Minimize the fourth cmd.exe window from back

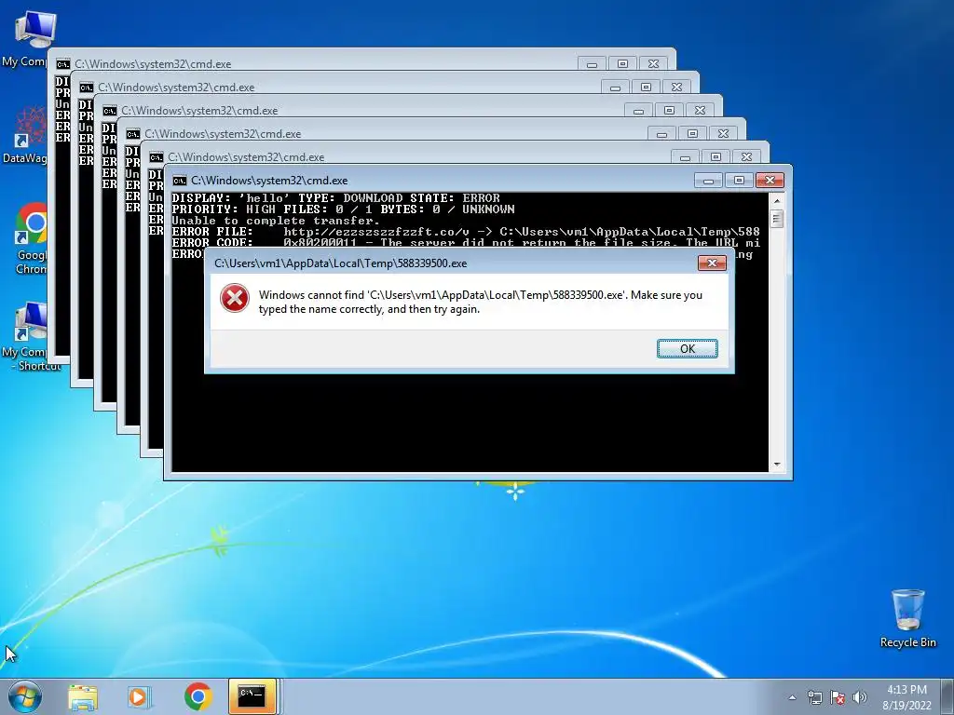pyautogui.click(x=661, y=133)
